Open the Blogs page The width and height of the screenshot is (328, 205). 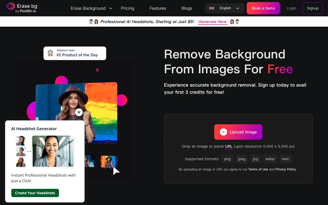point(187,8)
